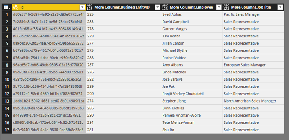
Task: Change data type icon of BusinessEntityID column
Action: pyautogui.click(x=90, y=7)
